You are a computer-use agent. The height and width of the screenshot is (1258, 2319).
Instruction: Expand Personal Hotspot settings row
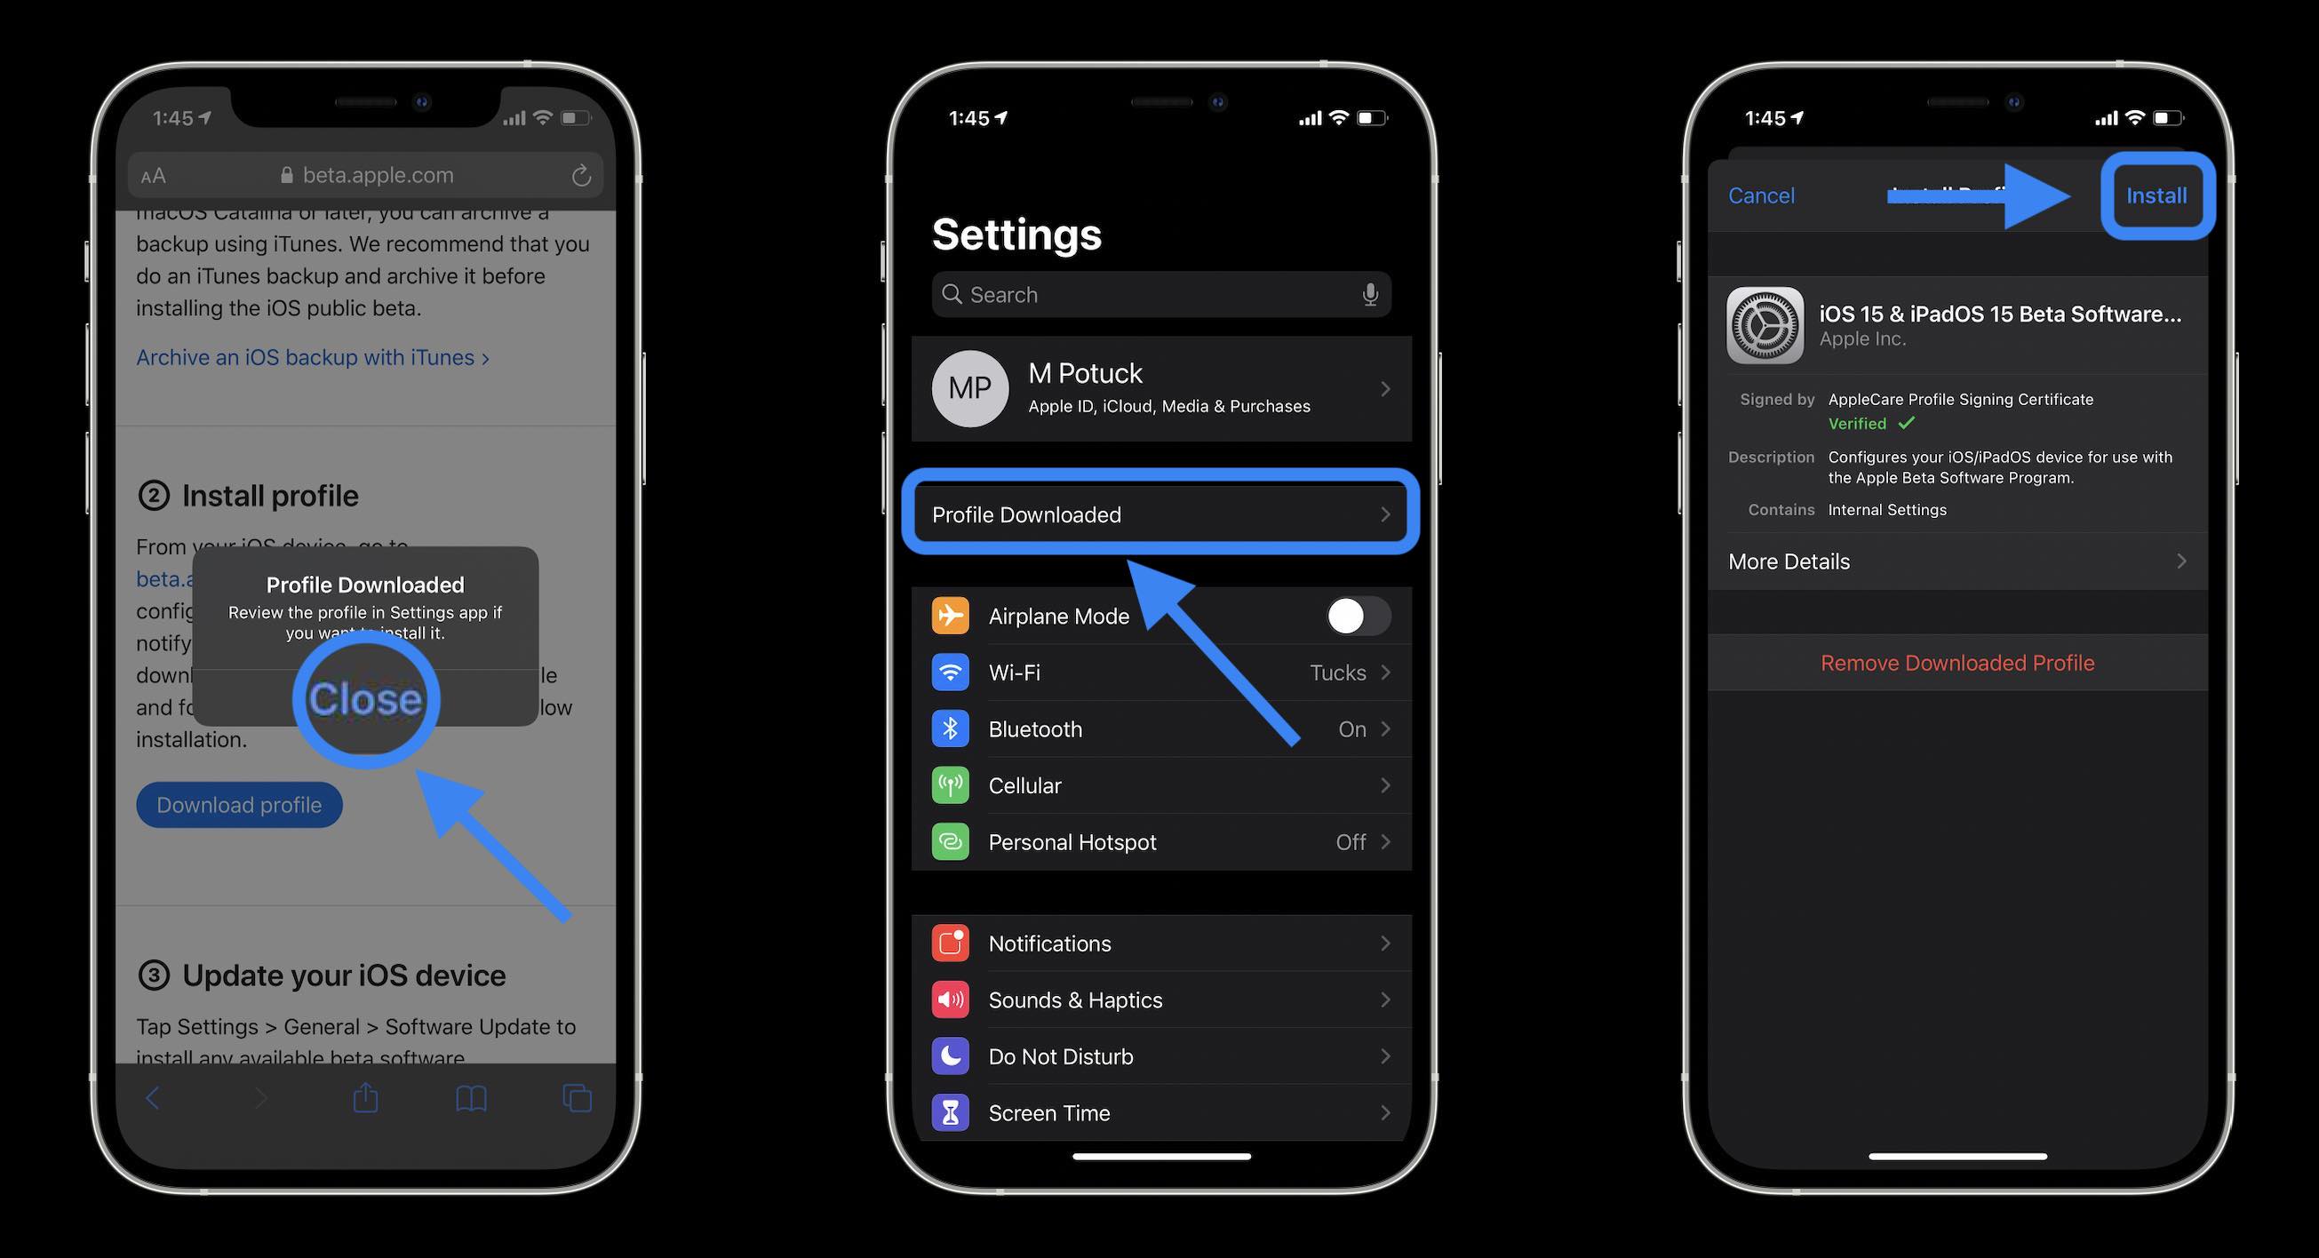(x=1162, y=841)
